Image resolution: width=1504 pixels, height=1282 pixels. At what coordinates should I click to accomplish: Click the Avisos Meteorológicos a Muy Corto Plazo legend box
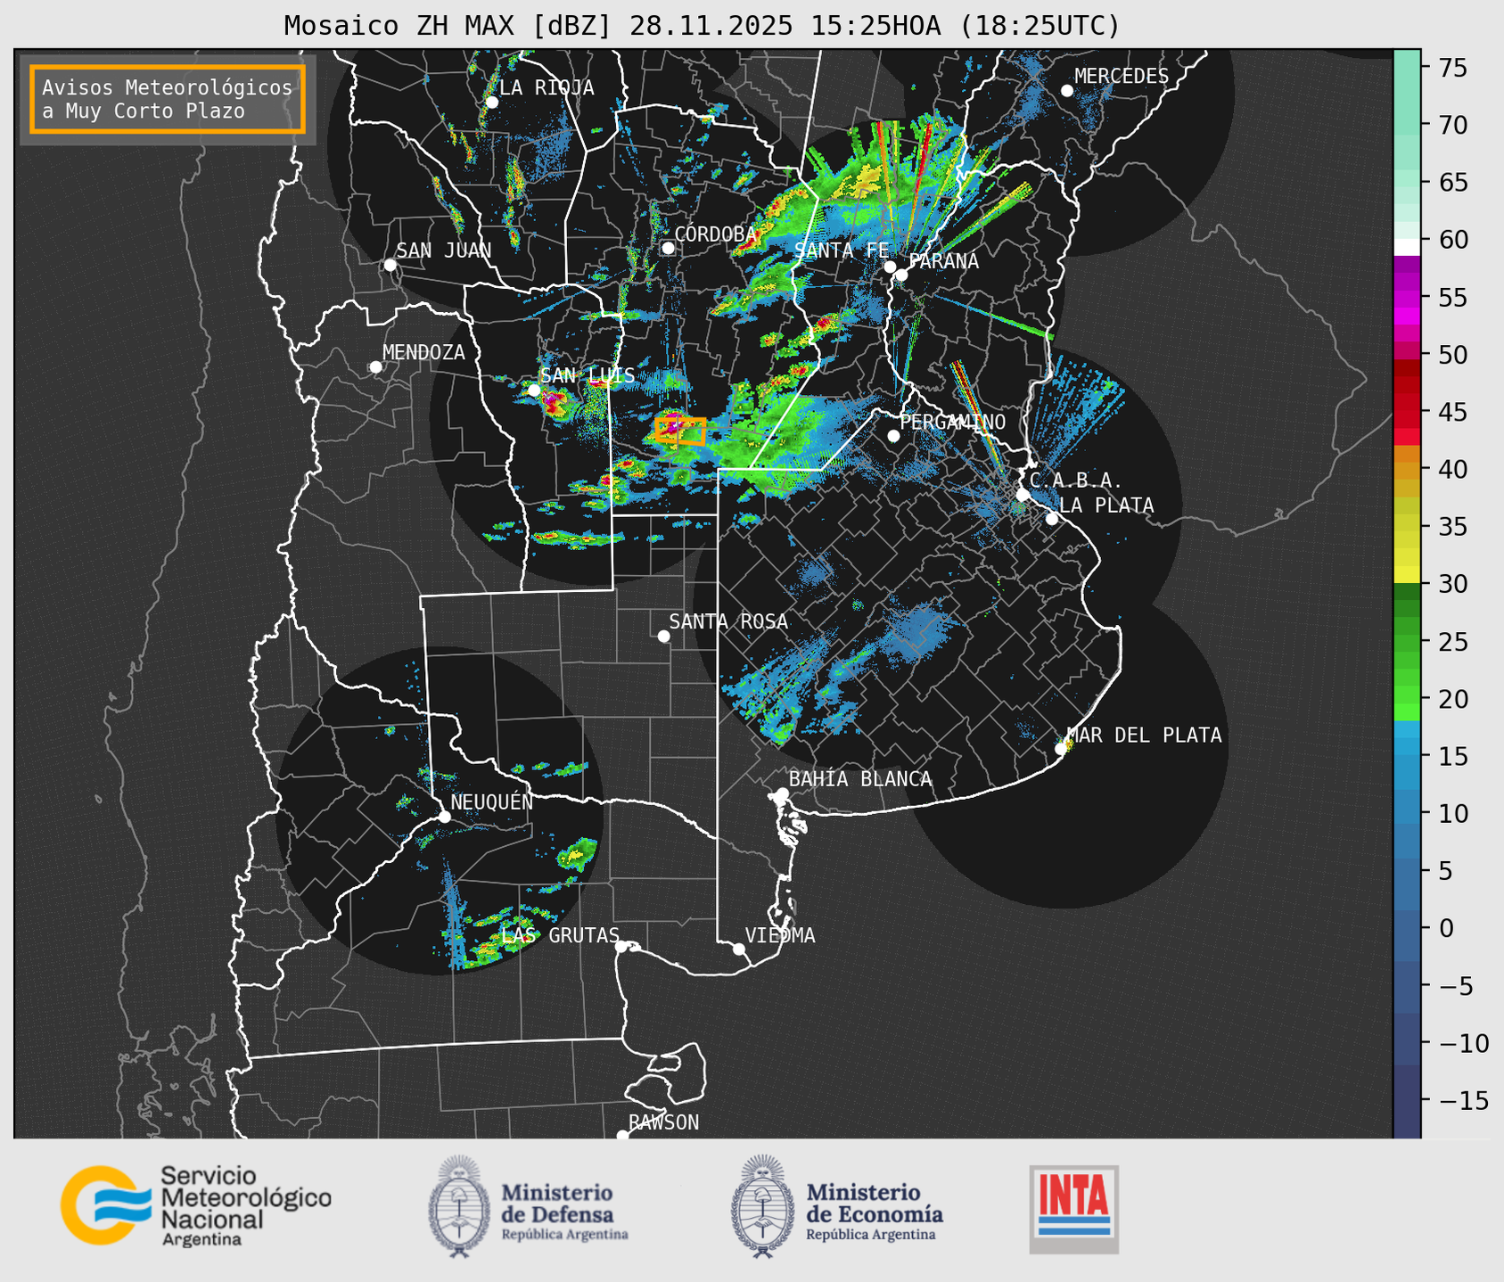(168, 99)
